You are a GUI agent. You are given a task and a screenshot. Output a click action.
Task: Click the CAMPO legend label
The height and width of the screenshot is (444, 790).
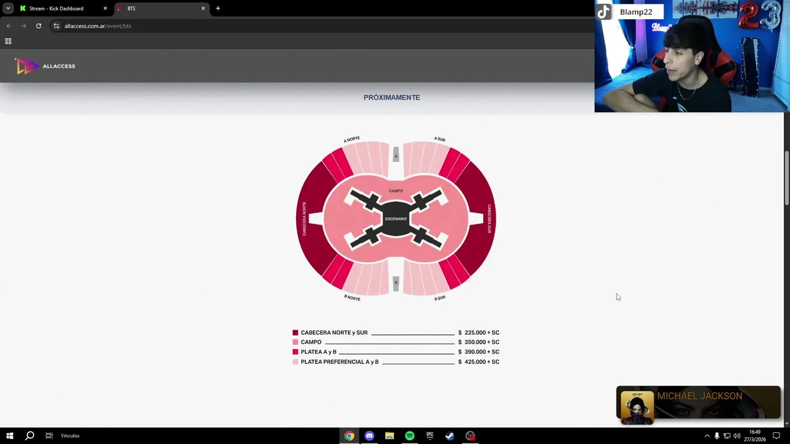311,342
